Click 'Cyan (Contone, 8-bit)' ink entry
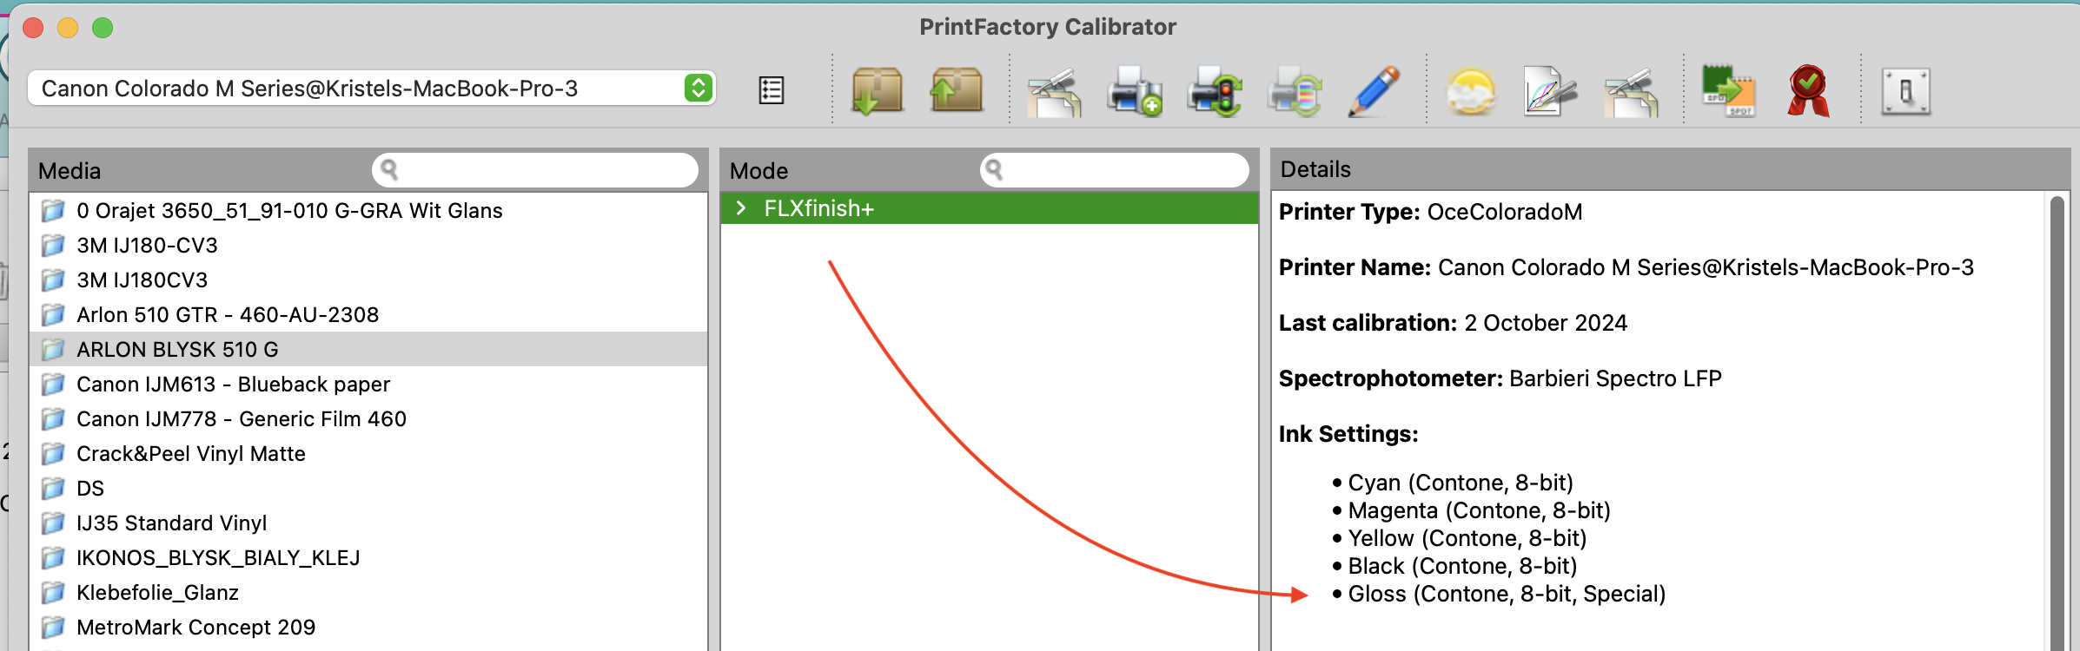Viewport: 2080px width, 651px height. [x=1461, y=483]
